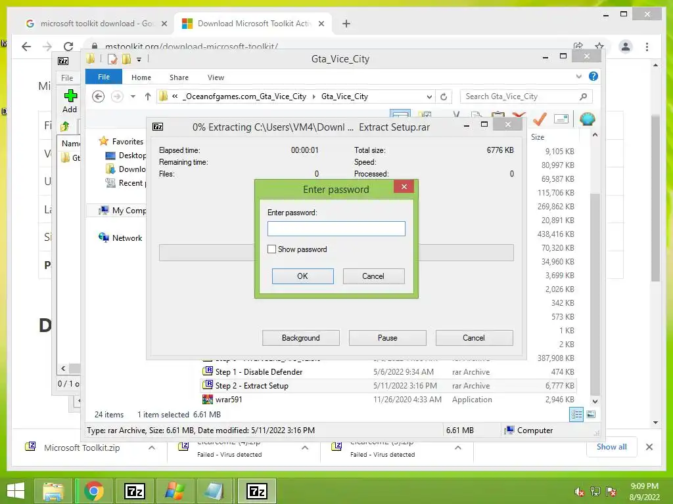Click Cancel in the extracting dialog
Screen dimensions: 673x504
tap(474, 338)
